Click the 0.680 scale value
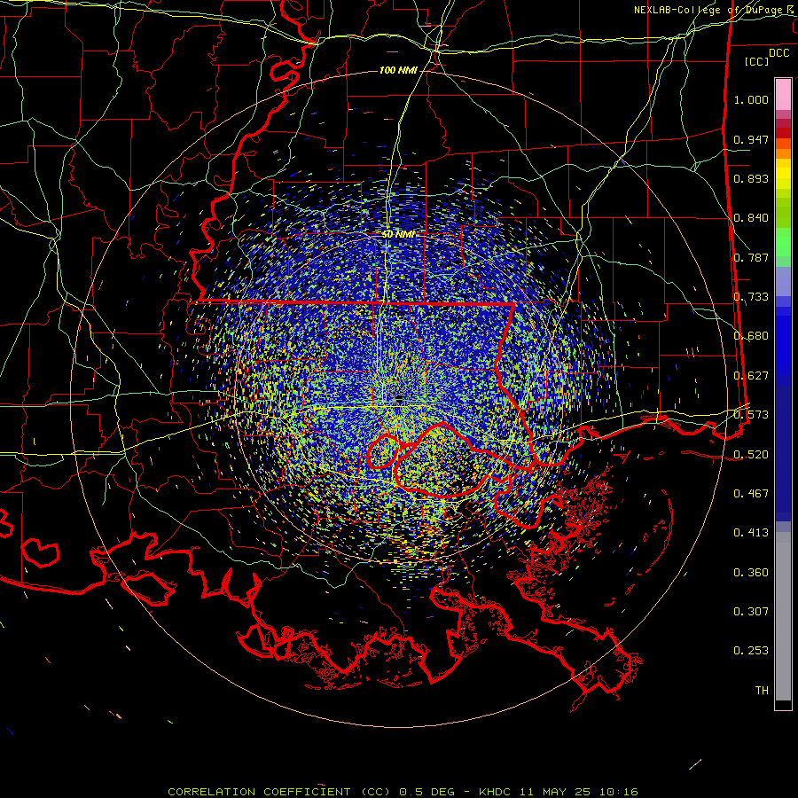This screenshot has width=798, height=798. click(x=751, y=336)
